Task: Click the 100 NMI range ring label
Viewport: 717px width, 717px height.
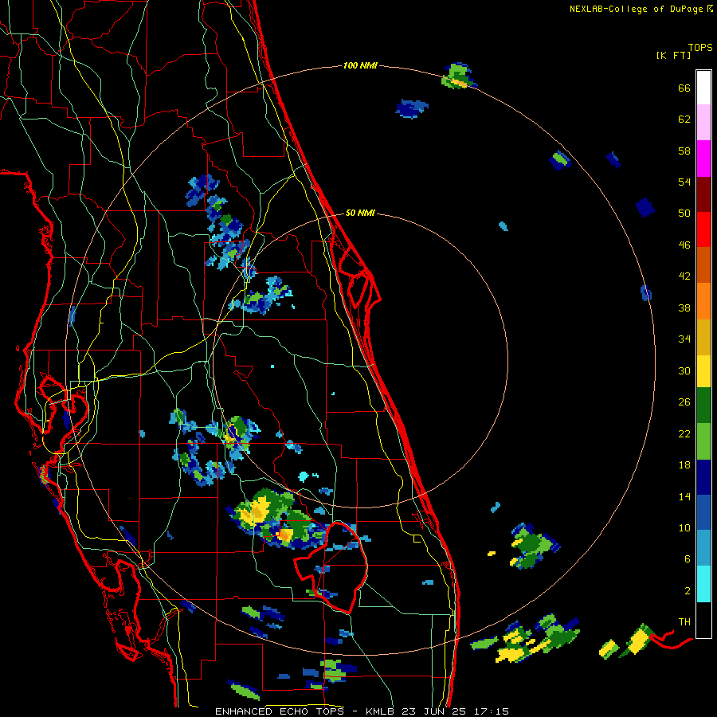Action: (x=360, y=65)
